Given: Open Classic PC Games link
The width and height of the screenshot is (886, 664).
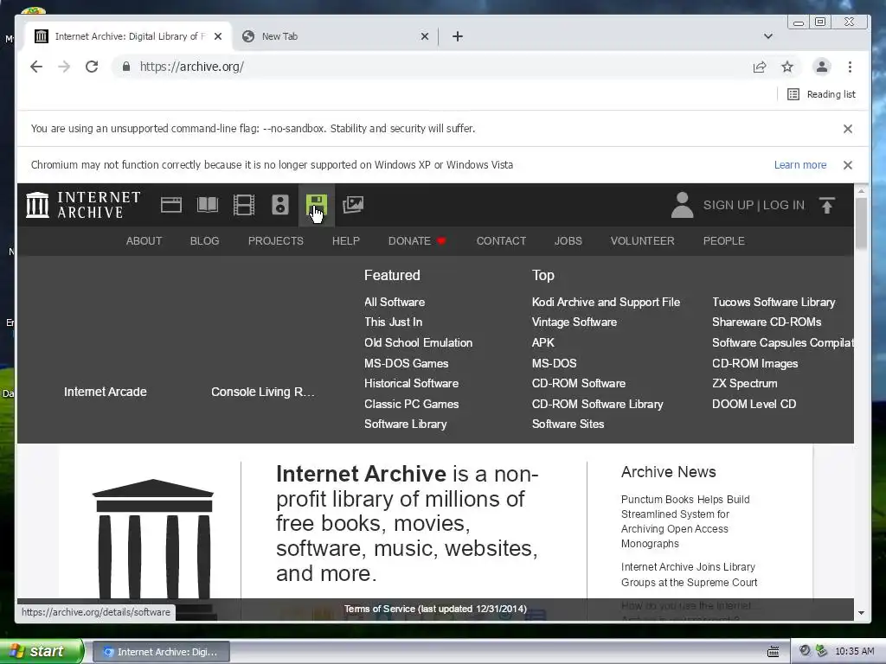Looking at the screenshot, I should click(411, 405).
